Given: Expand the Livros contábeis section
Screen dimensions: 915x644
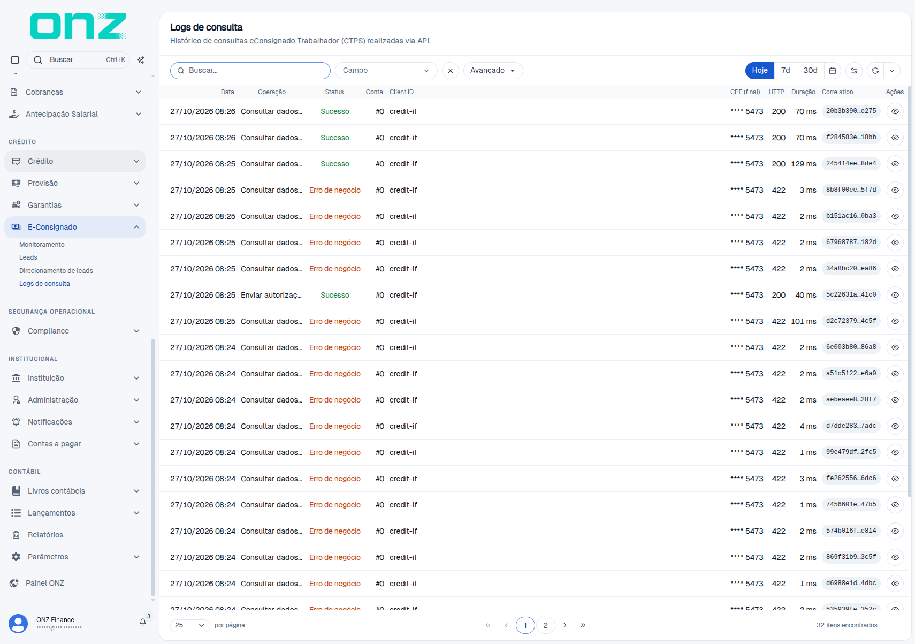Looking at the screenshot, I should (x=75, y=491).
